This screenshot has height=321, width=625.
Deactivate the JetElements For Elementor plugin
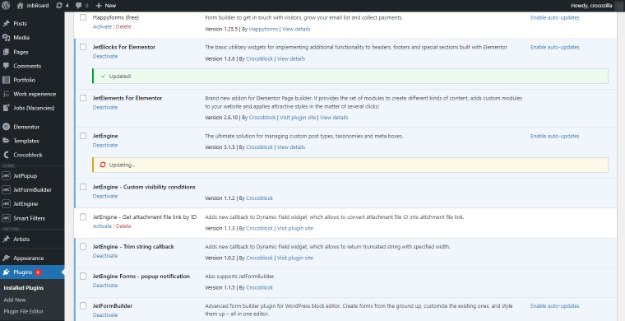tap(105, 107)
